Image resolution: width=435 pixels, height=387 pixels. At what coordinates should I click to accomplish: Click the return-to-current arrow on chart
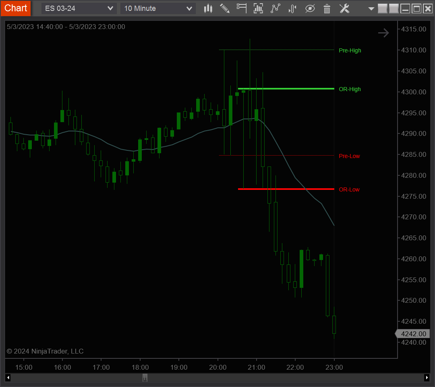tap(383, 33)
